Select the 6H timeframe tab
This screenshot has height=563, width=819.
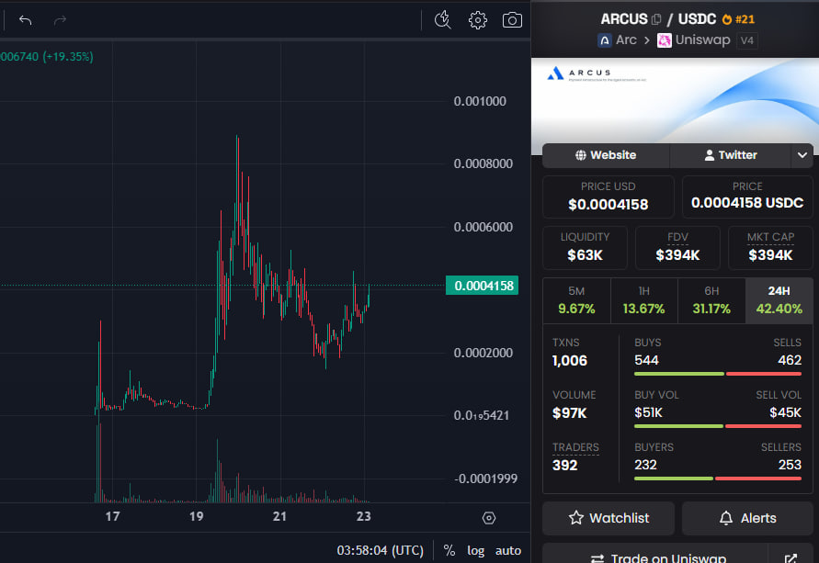coord(711,300)
